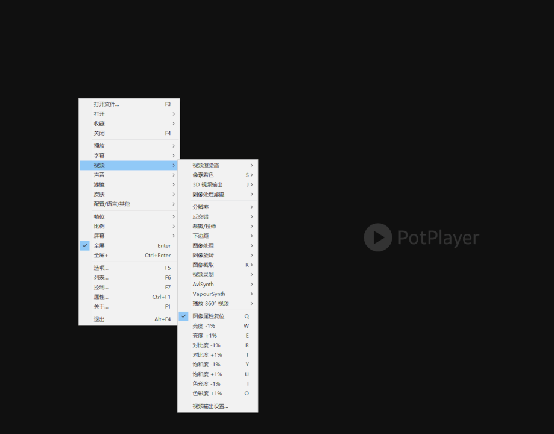Expand the 声音 audio submenu

tap(130, 175)
